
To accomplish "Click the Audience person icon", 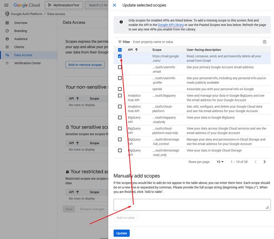I will tap(7, 39).
